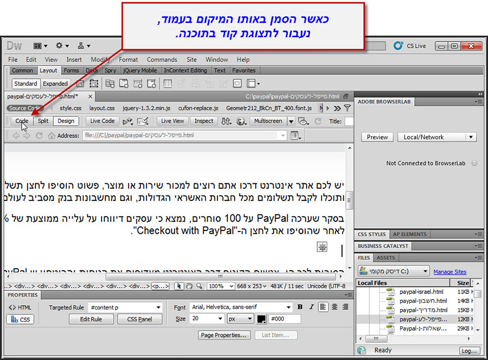The width and height of the screenshot is (488, 360).
Task: Select Standard table mode
Action: [x=26, y=84]
